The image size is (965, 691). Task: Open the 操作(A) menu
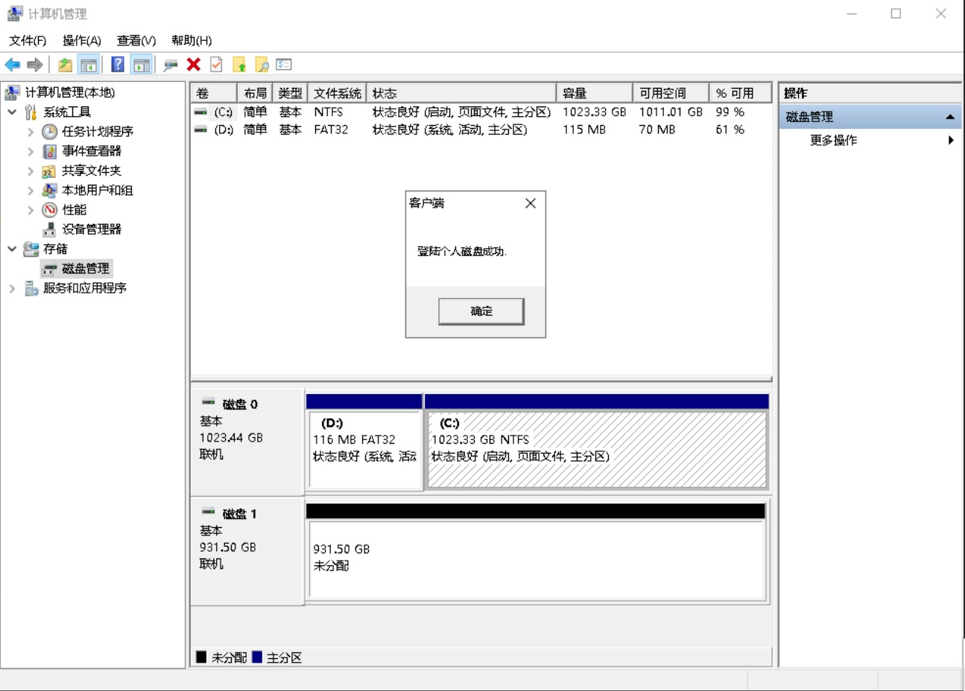click(81, 40)
